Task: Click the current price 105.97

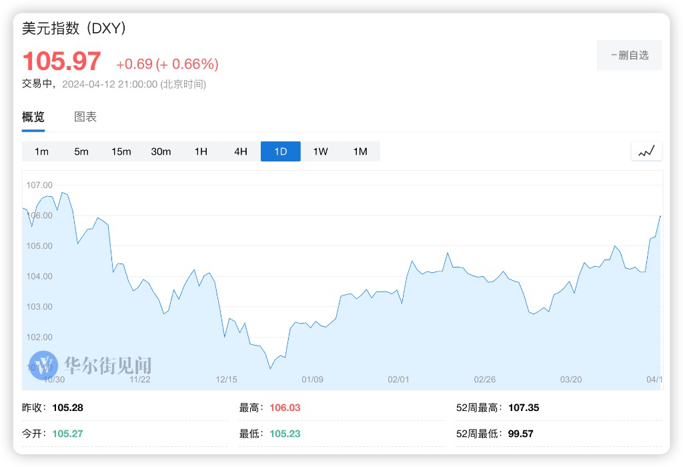Action: pyautogui.click(x=61, y=62)
